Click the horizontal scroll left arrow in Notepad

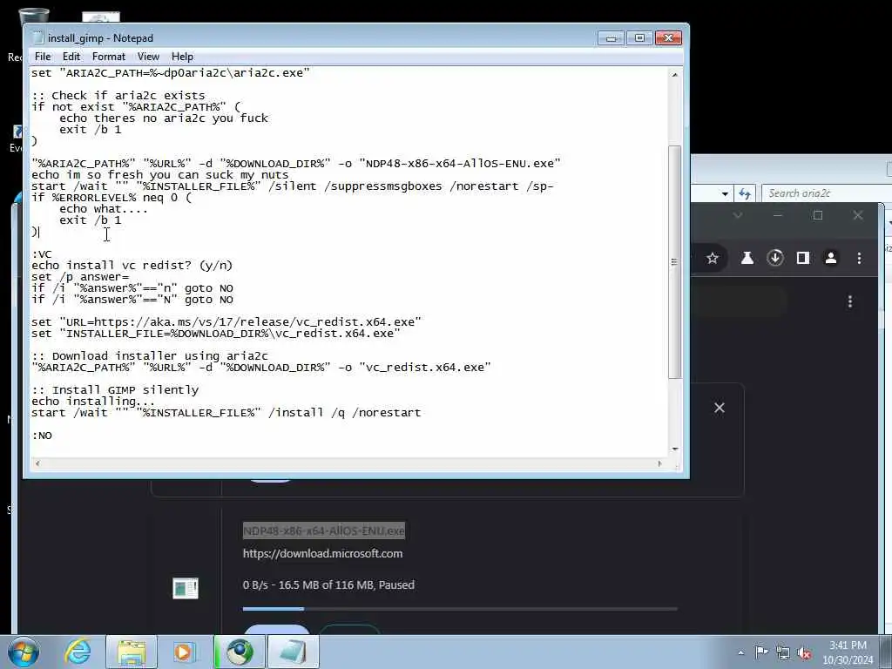coord(37,463)
